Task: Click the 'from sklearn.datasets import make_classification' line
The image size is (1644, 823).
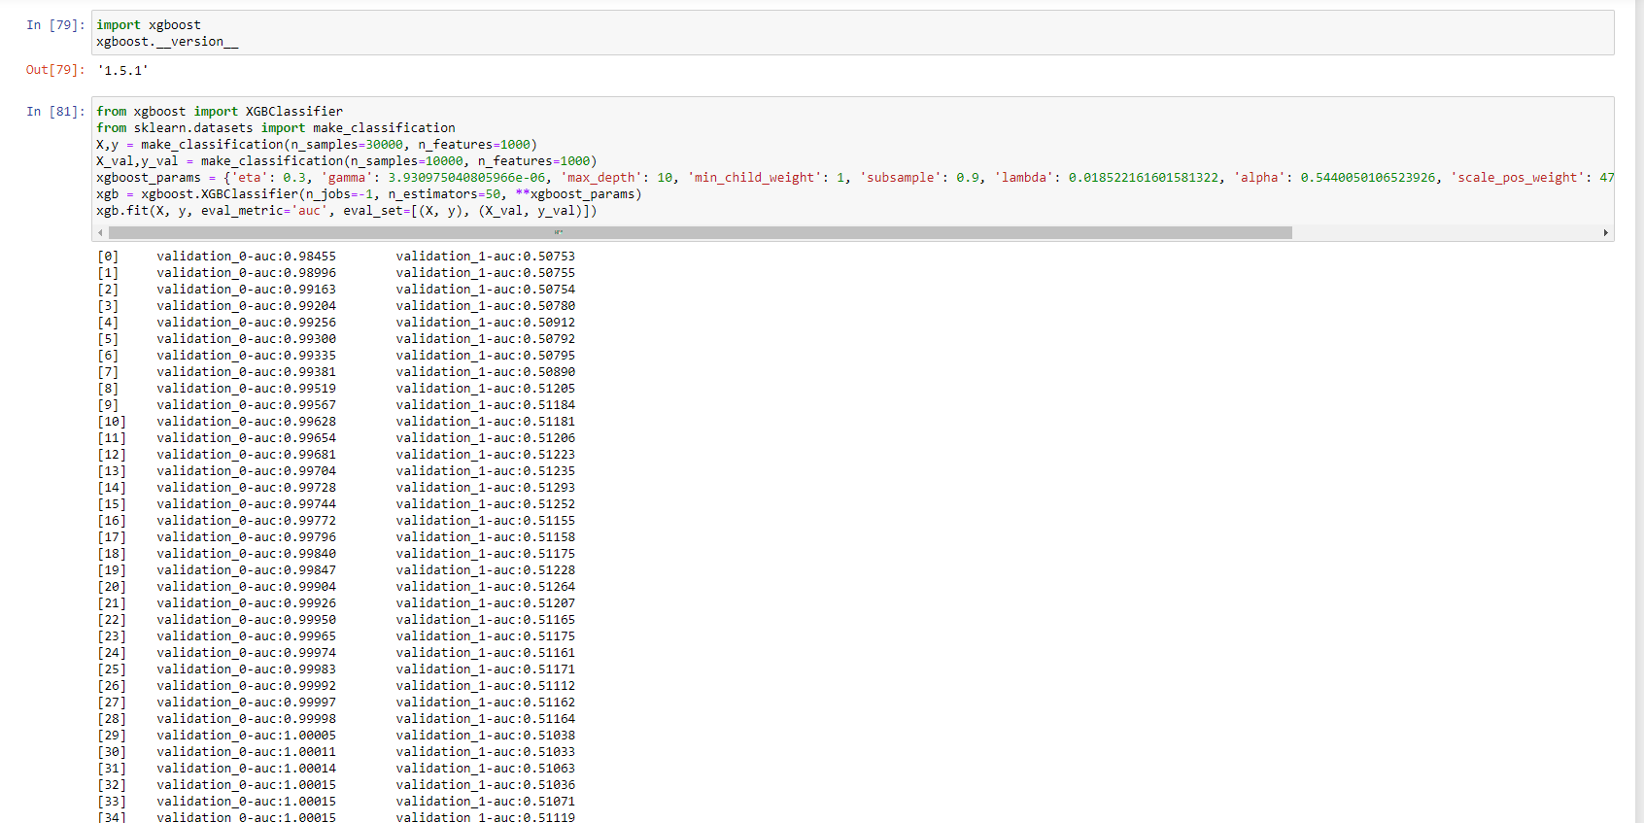Action: tap(276, 128)
